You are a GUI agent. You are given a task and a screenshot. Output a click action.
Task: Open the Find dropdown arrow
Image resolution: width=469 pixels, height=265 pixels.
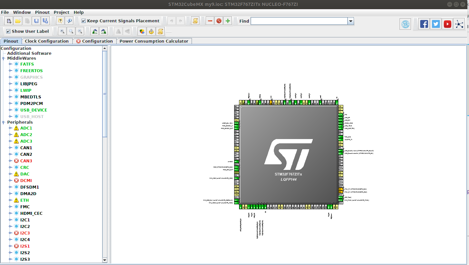point(351,21)
